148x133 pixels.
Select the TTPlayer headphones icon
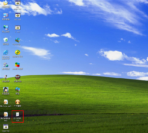coord(18,102)
